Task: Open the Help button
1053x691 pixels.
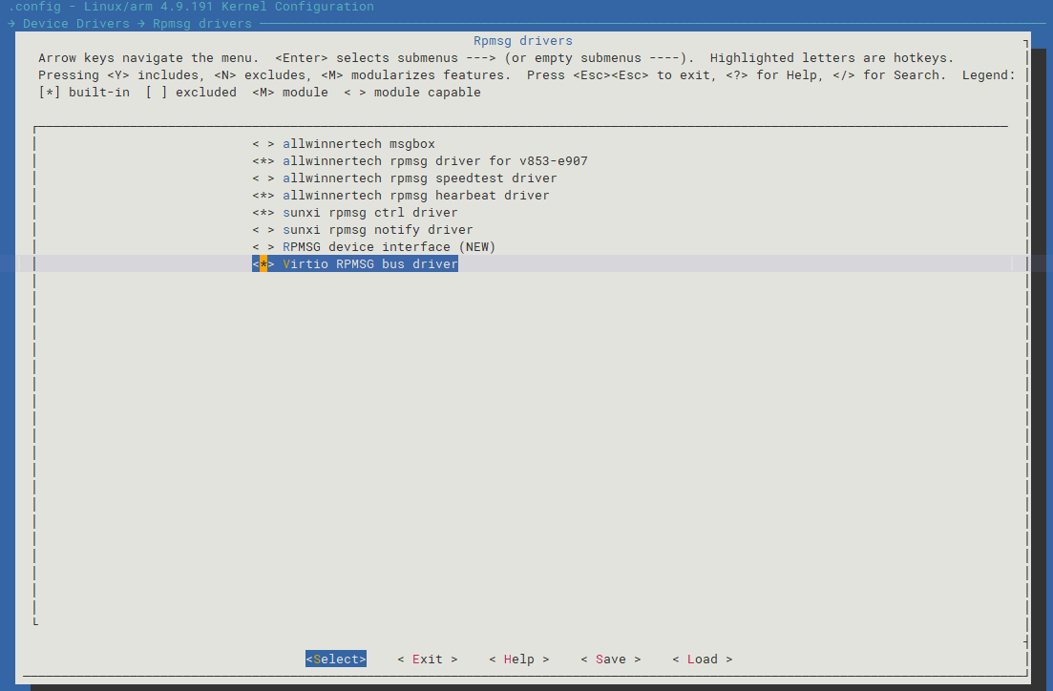Action: point(519,659)
